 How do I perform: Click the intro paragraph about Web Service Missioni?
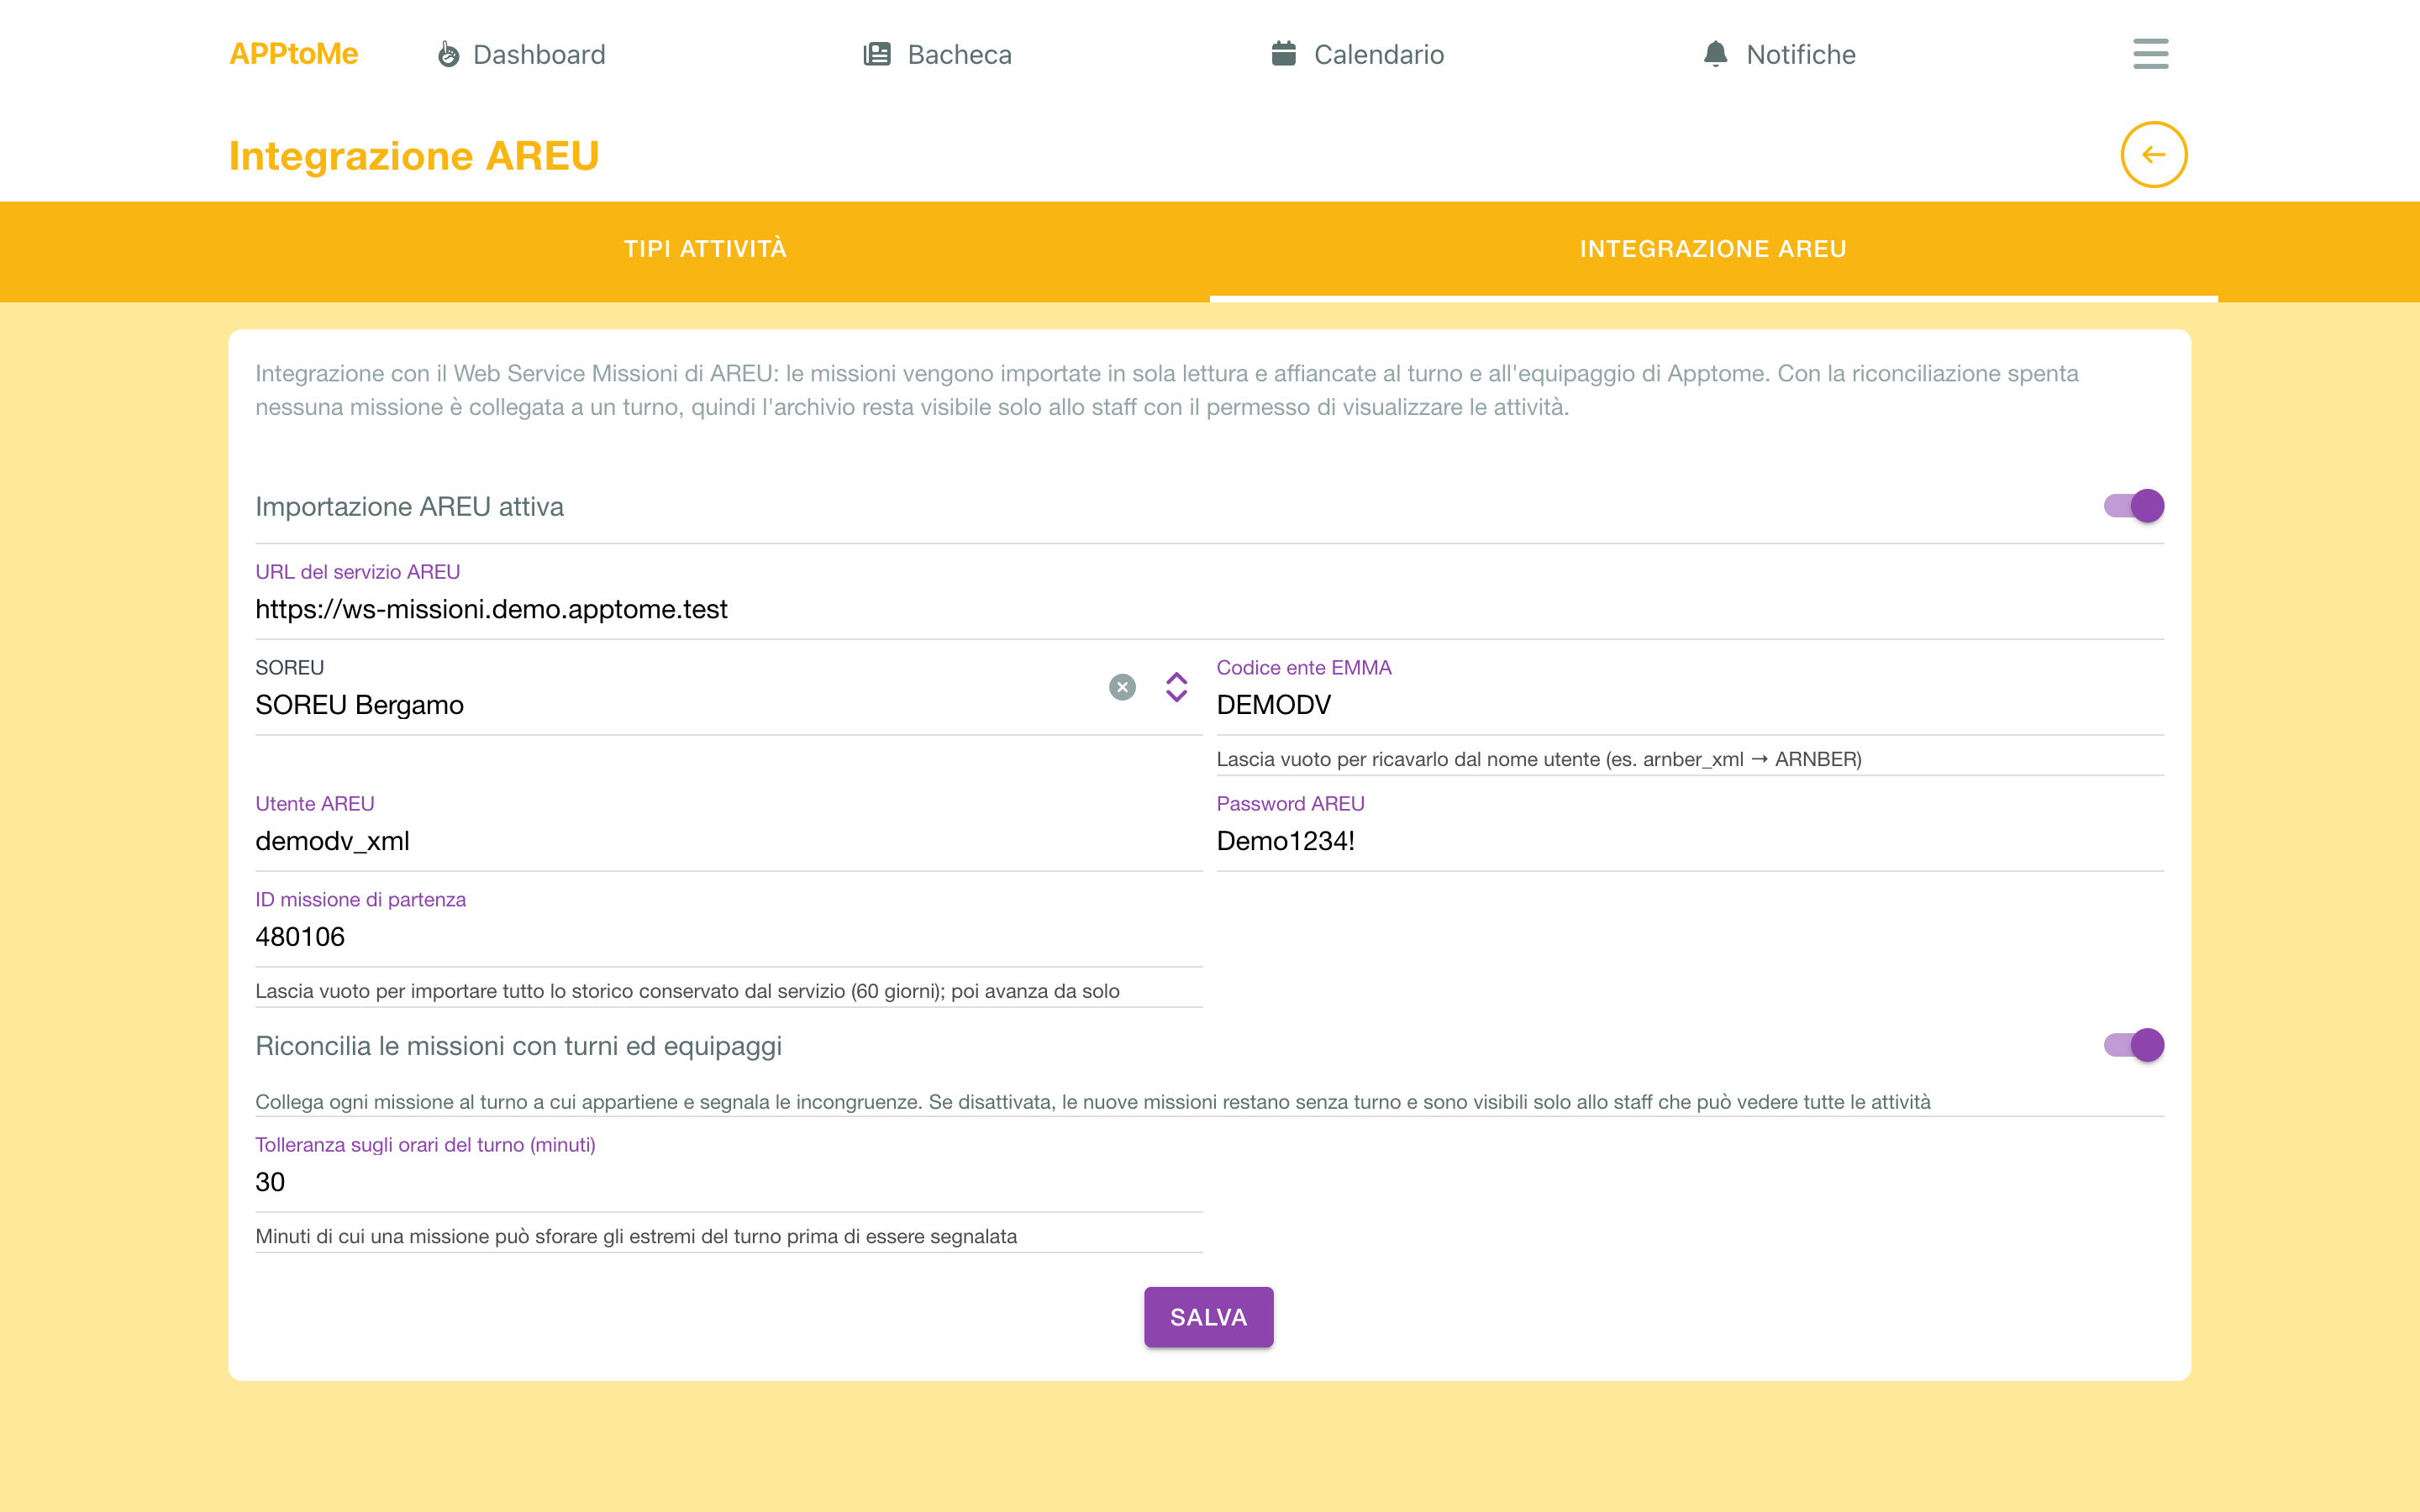pos(1167,390)
